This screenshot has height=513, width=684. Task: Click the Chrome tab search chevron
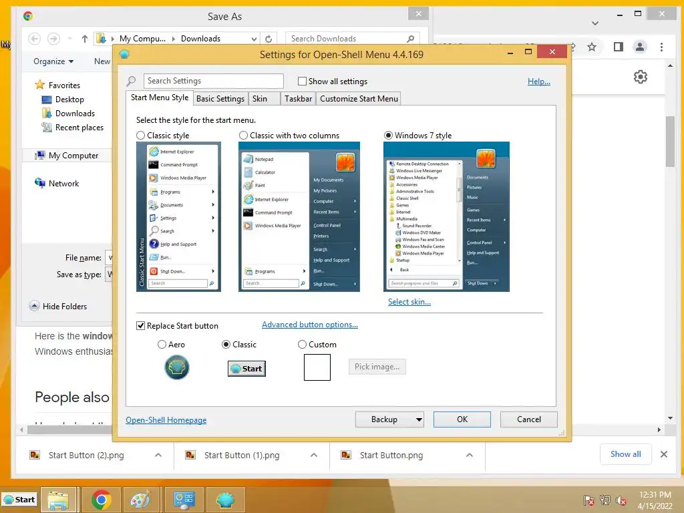(595, 23)
